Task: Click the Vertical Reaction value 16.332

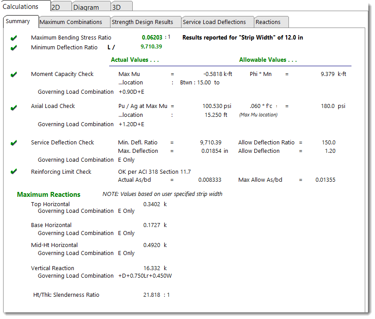Action: tap(152, 268)
